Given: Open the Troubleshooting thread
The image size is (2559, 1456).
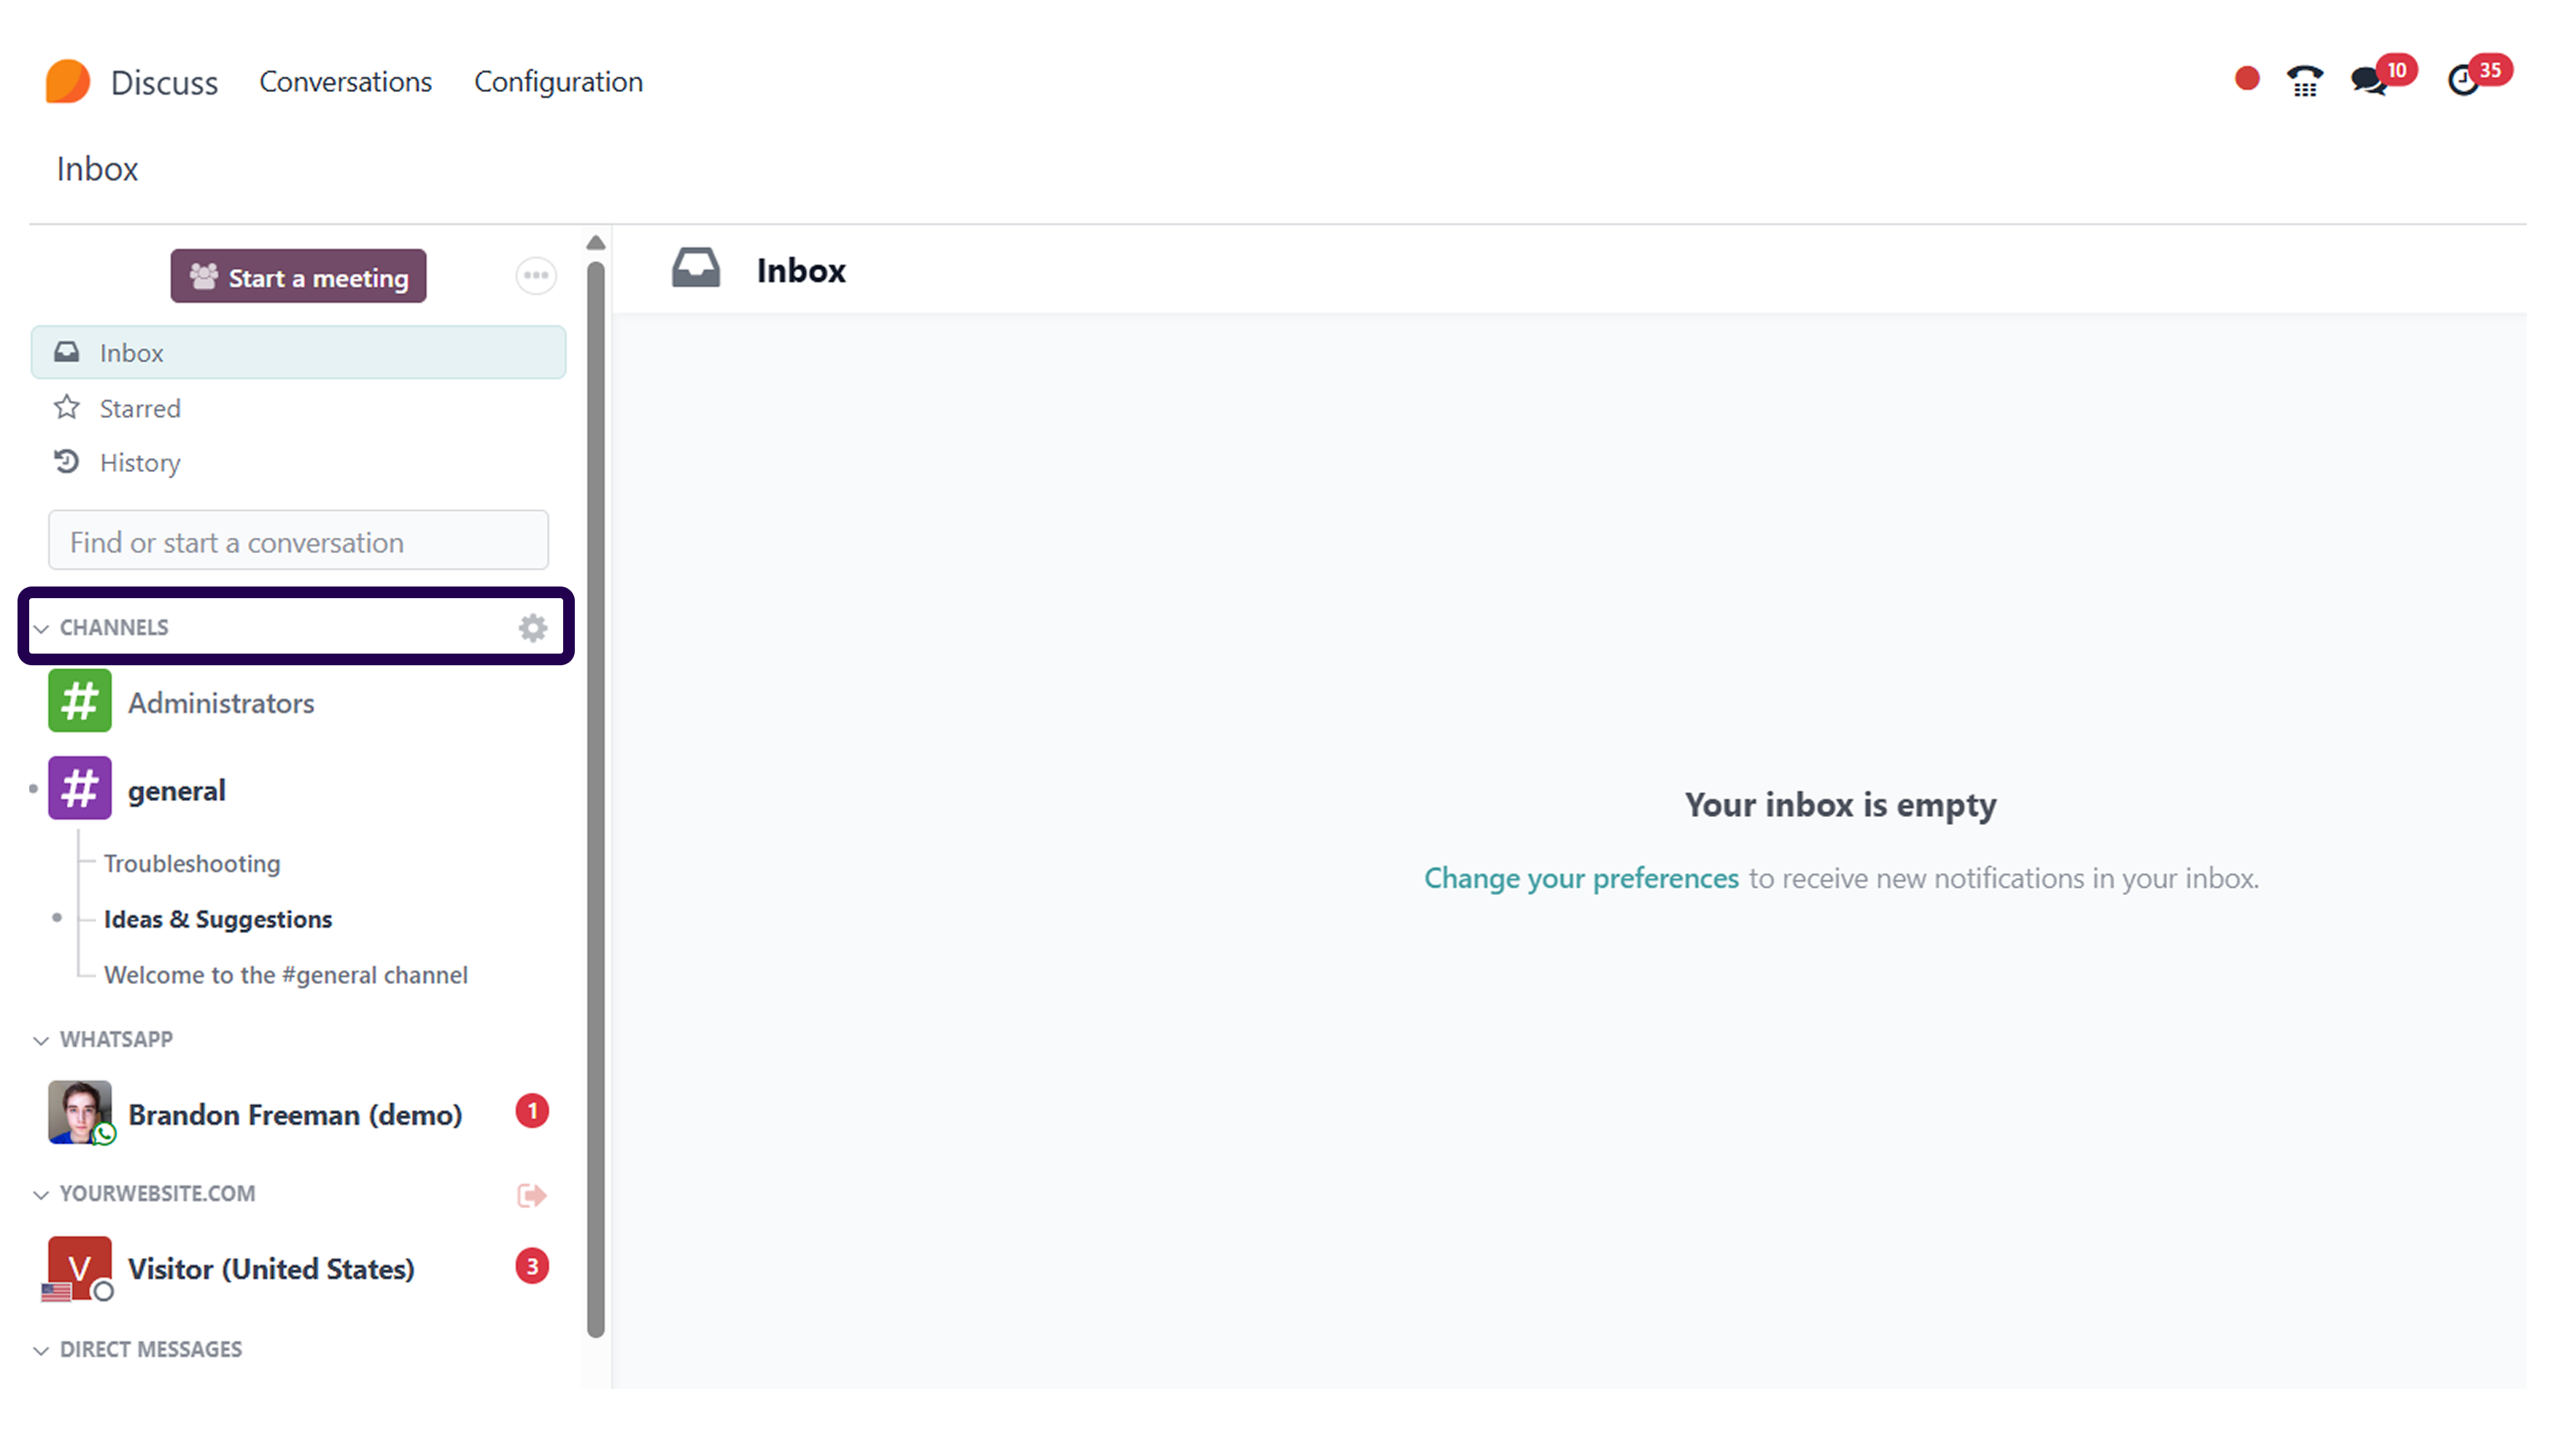Looking at the screenshot, I should point(192,863).
